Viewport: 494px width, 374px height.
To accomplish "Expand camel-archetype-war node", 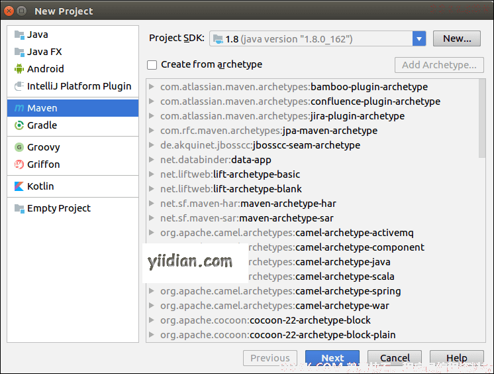I will (x=152, y=305).
